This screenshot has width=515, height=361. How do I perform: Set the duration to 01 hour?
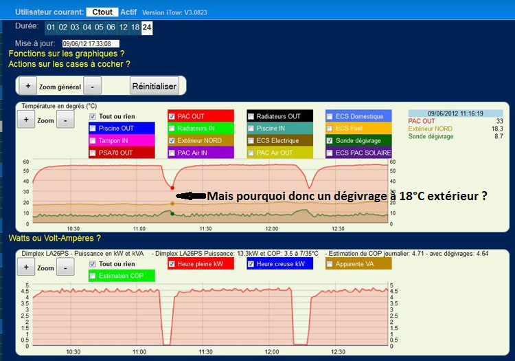tap(51, 28)
